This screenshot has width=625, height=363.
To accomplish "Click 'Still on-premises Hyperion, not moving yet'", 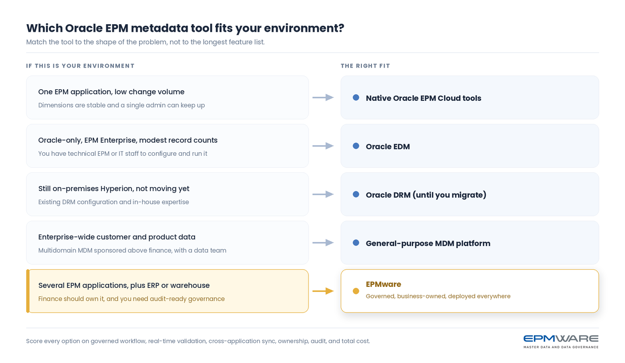I will [114, 189].
